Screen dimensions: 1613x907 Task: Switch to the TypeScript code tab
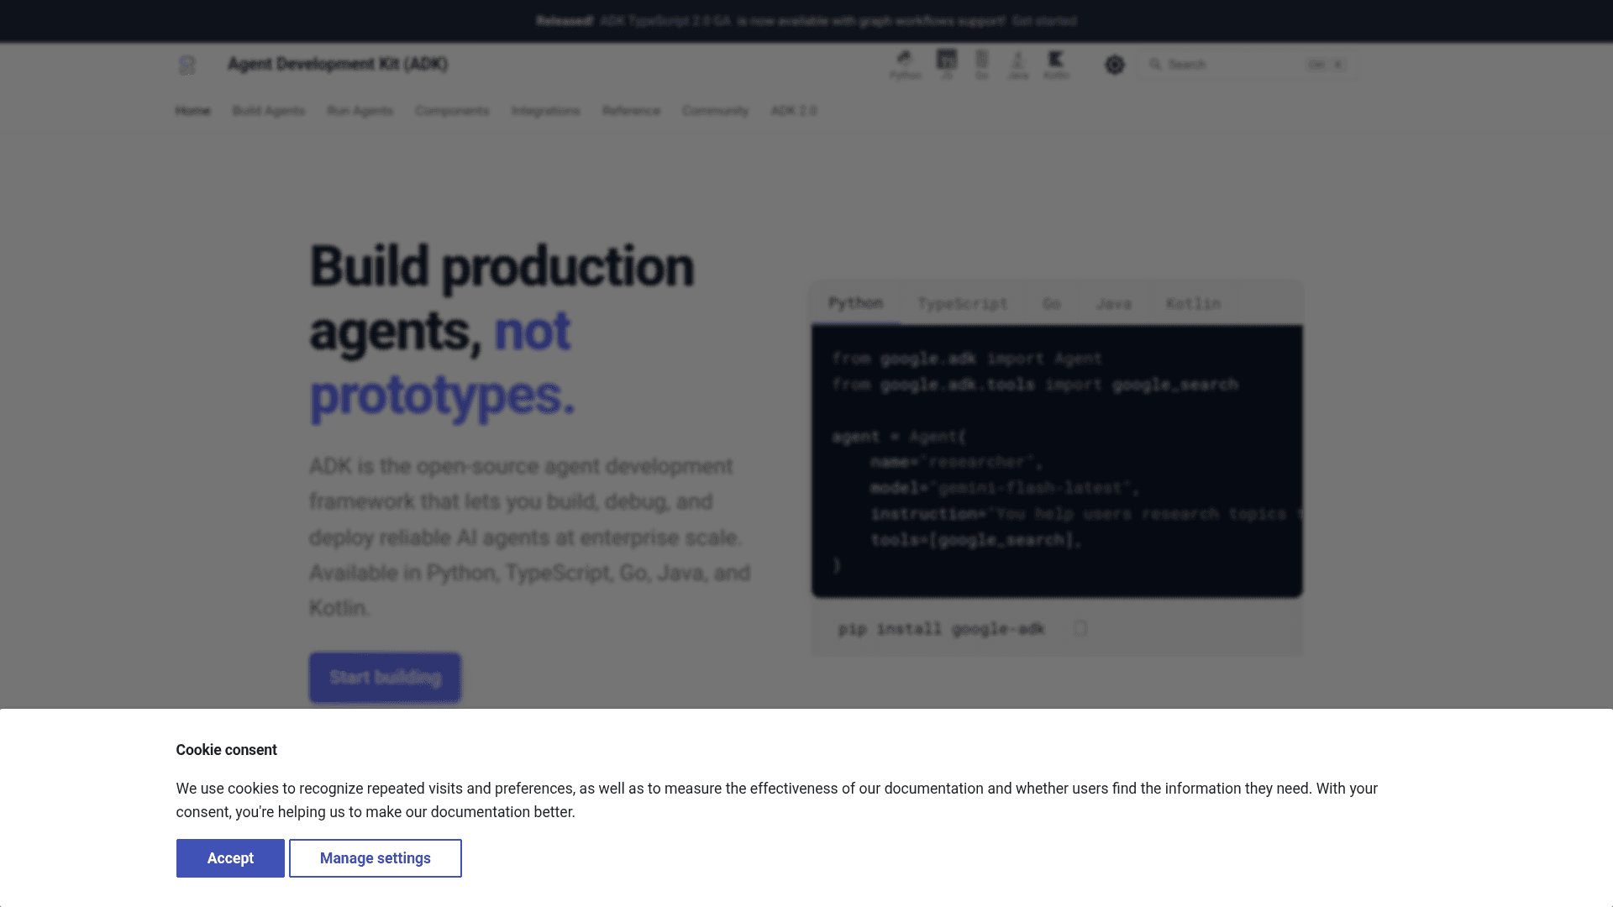(963, 303)
